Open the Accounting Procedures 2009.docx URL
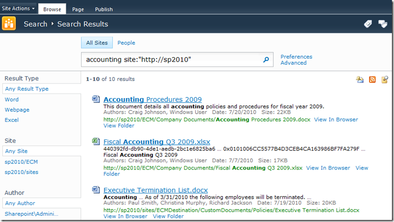 point(207,120)
